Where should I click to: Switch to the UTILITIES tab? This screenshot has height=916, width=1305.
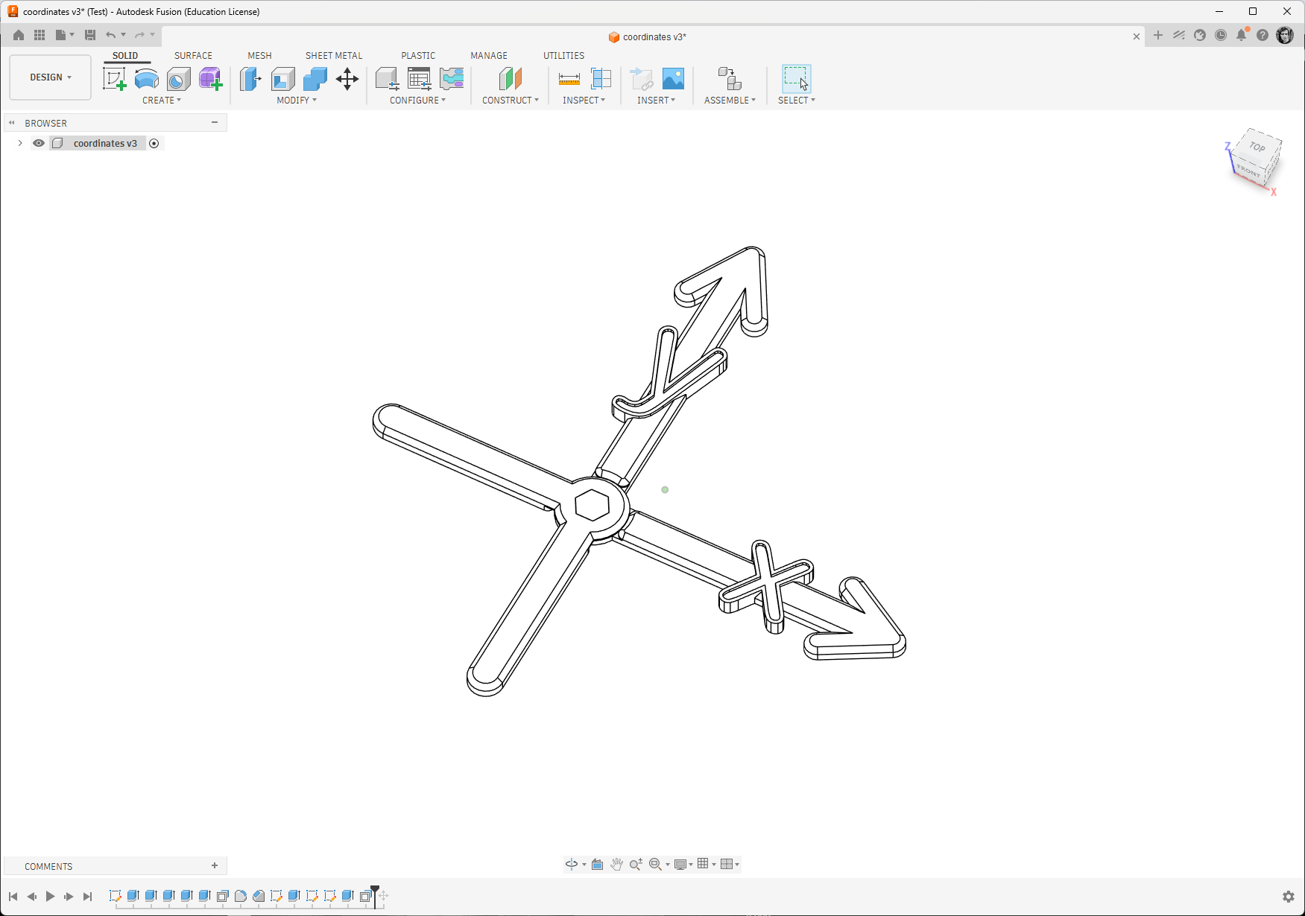563,56
